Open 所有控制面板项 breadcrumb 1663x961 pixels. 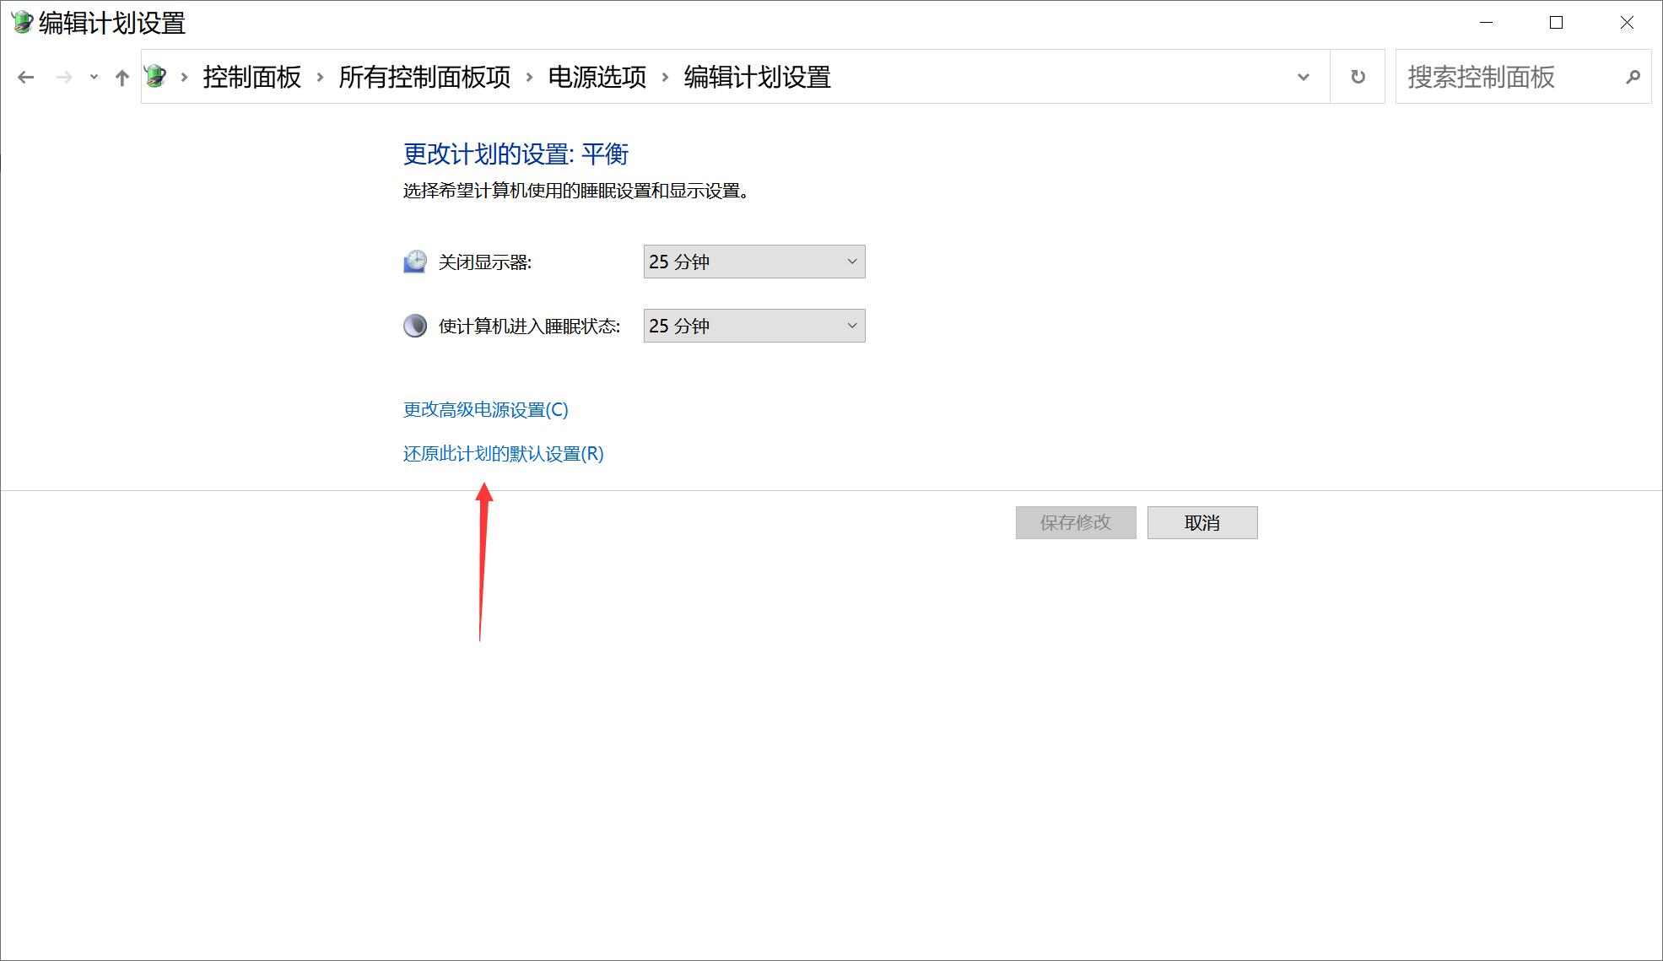pos(424,77)
